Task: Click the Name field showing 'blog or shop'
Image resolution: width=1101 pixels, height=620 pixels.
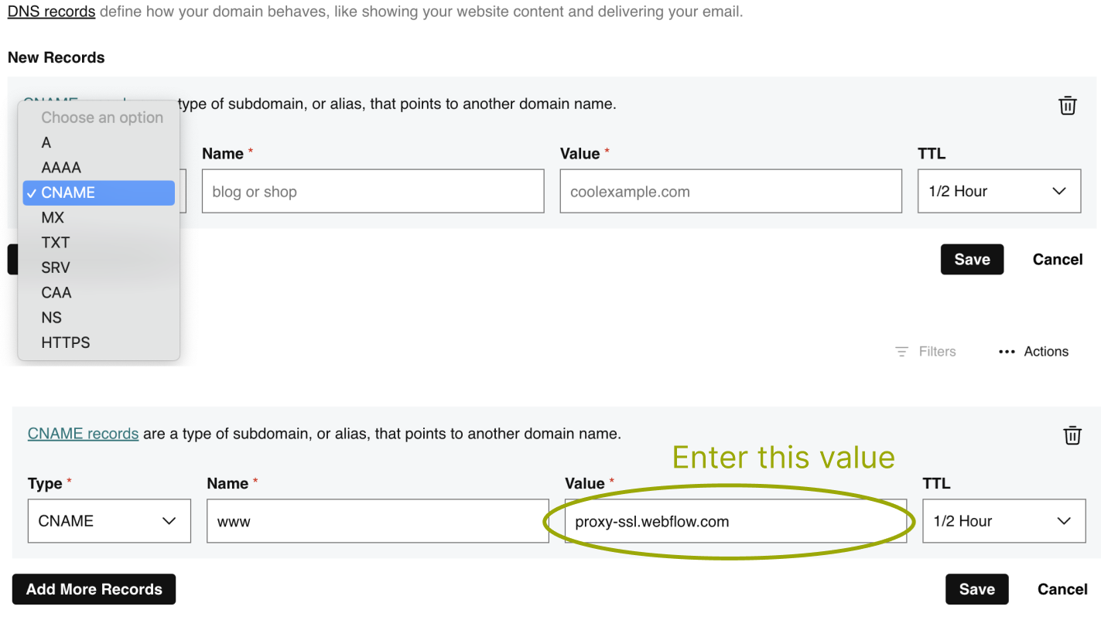Action: 372,192
